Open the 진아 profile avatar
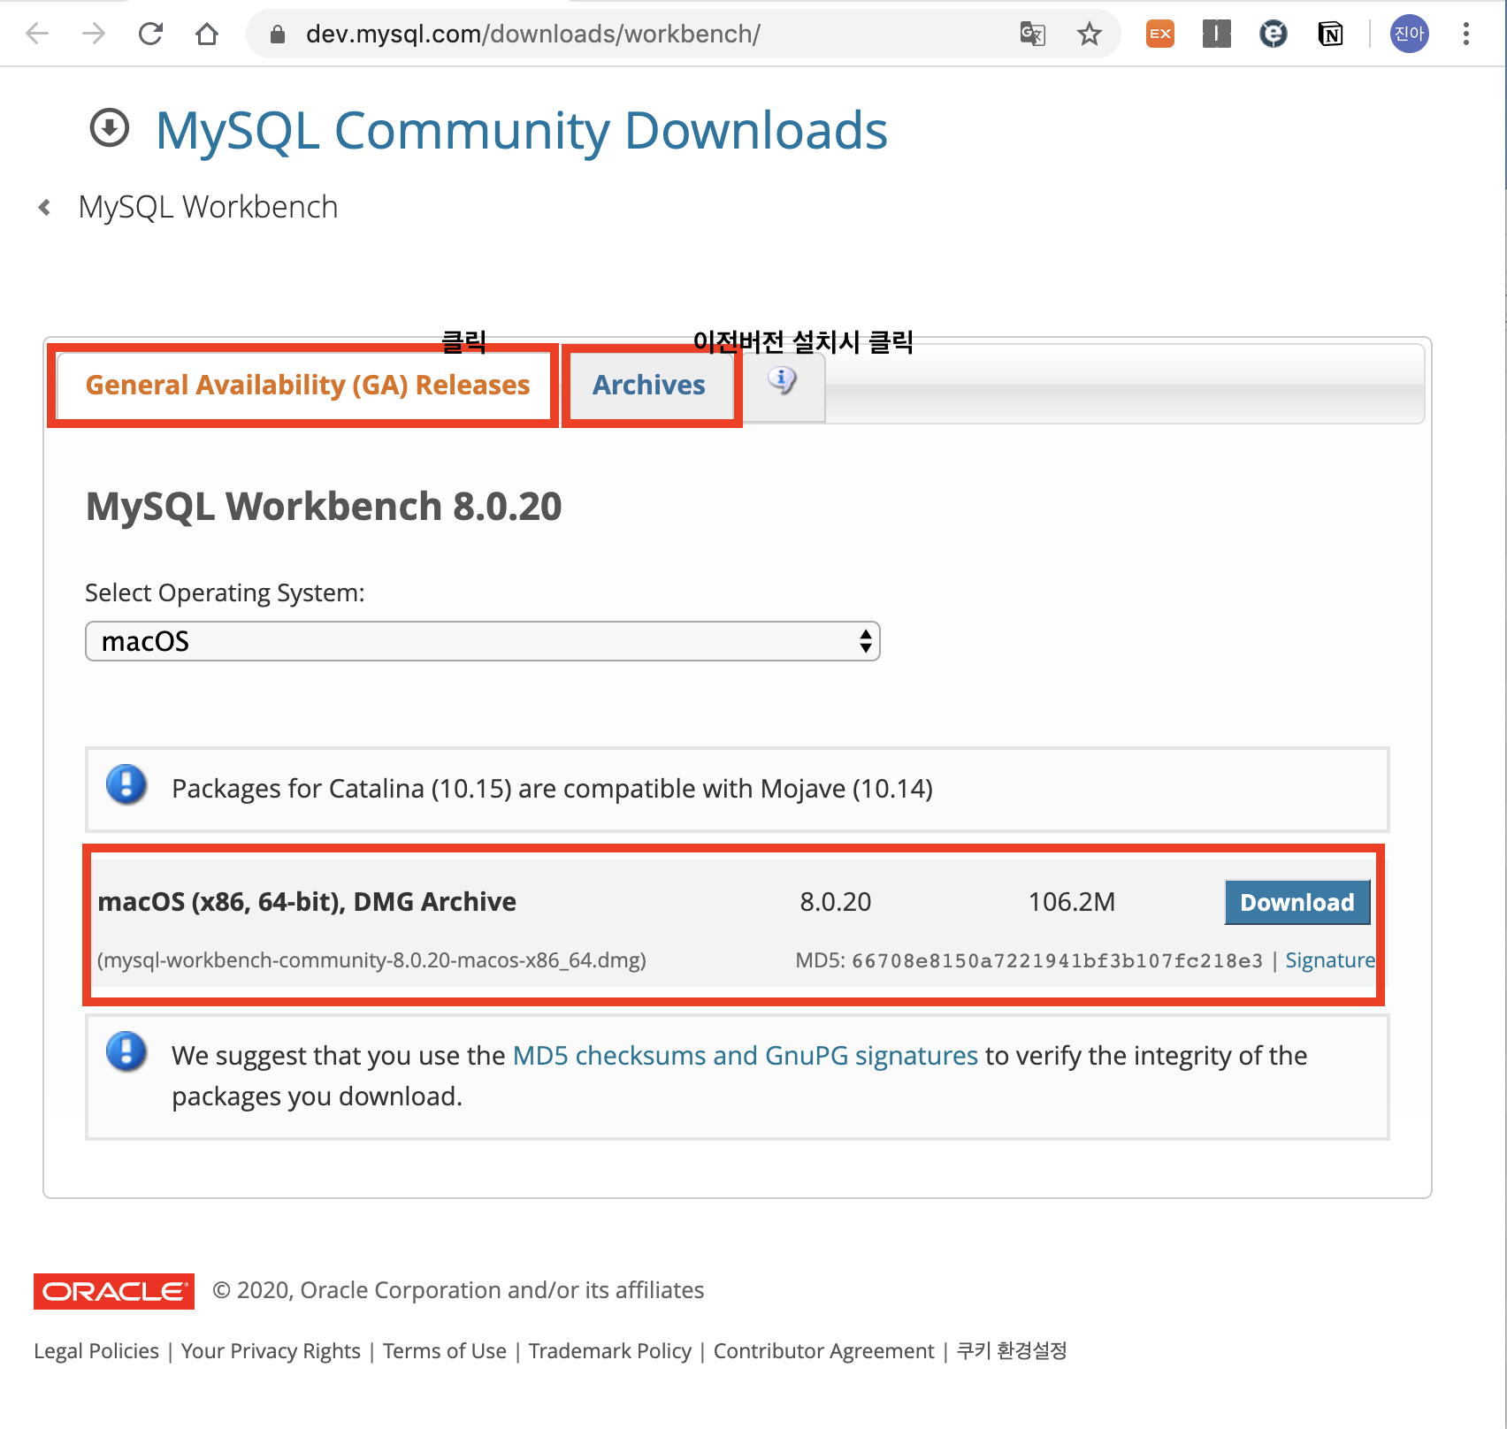This screenshot has height=1429, width=1507. pos(1409,34)
